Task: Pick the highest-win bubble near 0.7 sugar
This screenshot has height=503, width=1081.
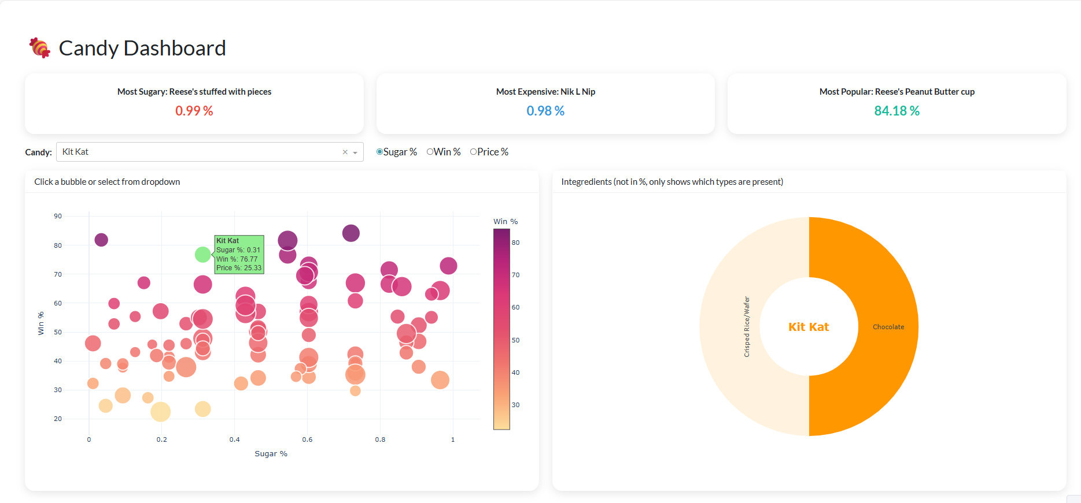Action: (x=351, y=233)
